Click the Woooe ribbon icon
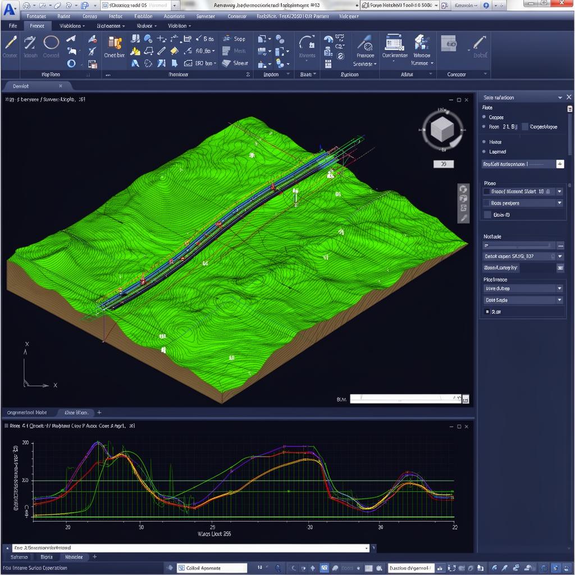Viewport: 575px width, 575px height. pyautogui.click(x=421, y=43)
